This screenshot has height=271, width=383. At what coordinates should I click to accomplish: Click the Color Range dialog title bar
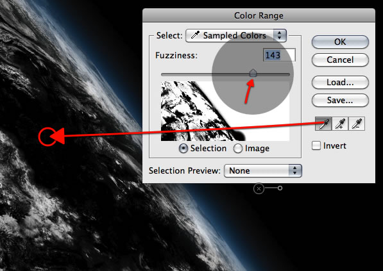(259, 15)
